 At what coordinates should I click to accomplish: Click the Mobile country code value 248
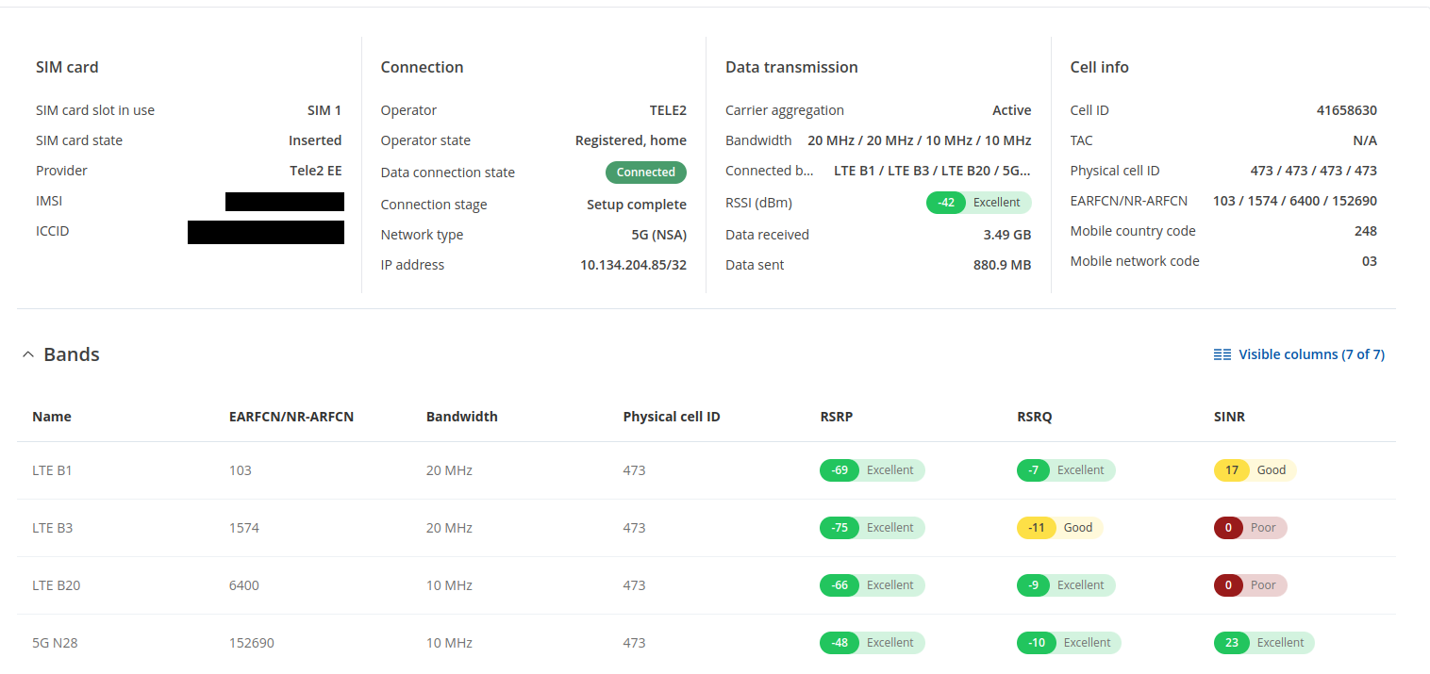(1365, 231)
